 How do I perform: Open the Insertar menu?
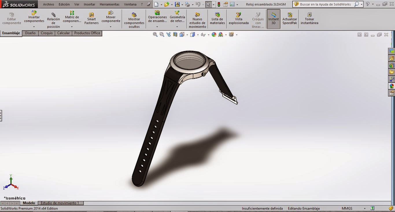pyautogui.click(x=89, y=4)
